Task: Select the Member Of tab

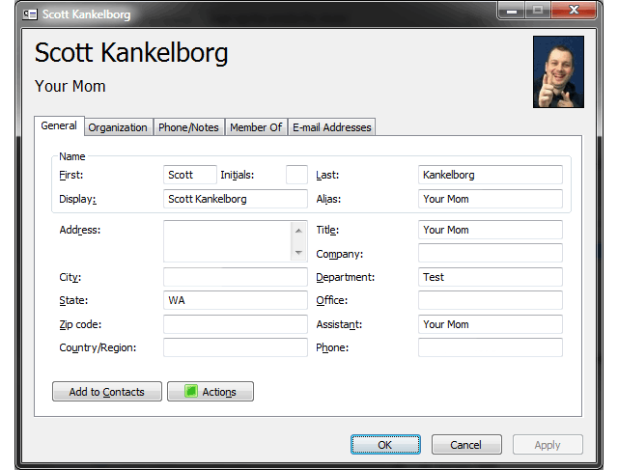Action: click(256, 127)
